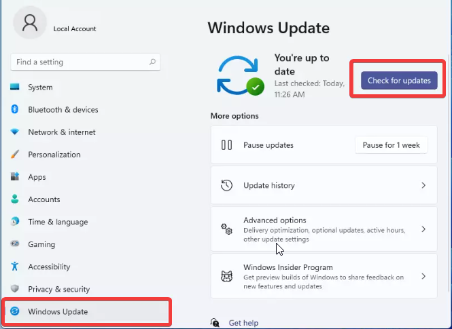Click the Apps icon in sidebar
The width and height of the screenshot is (452, 329).
15,176
